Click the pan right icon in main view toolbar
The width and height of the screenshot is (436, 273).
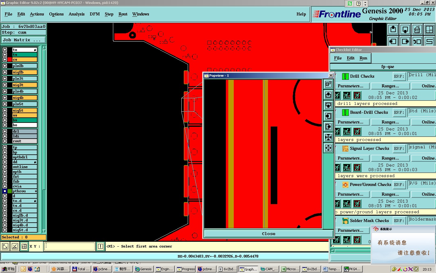(x=405, y=41)
